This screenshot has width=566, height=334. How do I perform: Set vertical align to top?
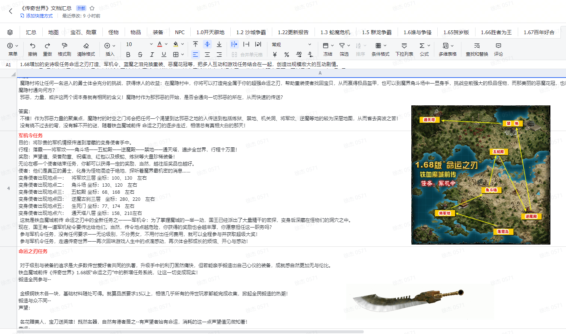pos(195,44)
